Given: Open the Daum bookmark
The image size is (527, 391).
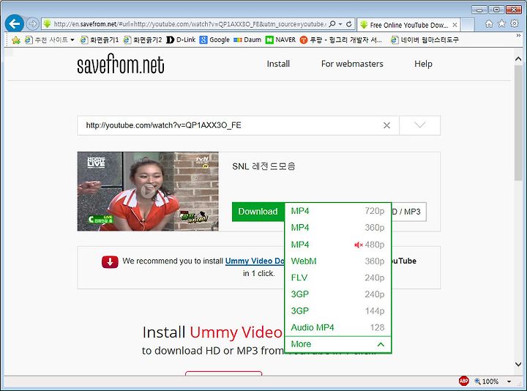Looking at the screenshot, I should [x=247, y=40].
